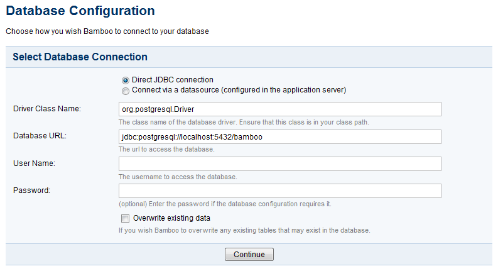
Task: Click the Continue button
Action: click(x=249, y=255)
